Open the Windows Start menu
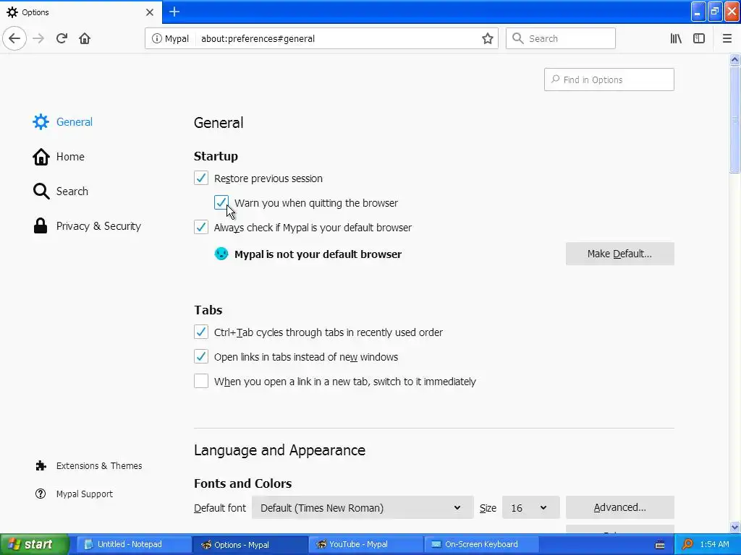The image size is (741, 555). click(34, 544)
